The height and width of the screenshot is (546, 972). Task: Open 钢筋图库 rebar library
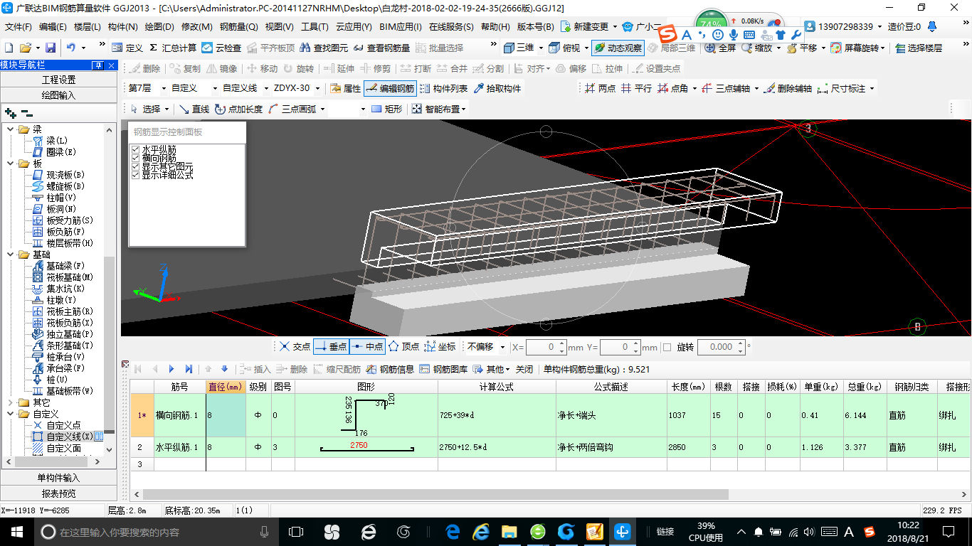click(x=443, y=369)
